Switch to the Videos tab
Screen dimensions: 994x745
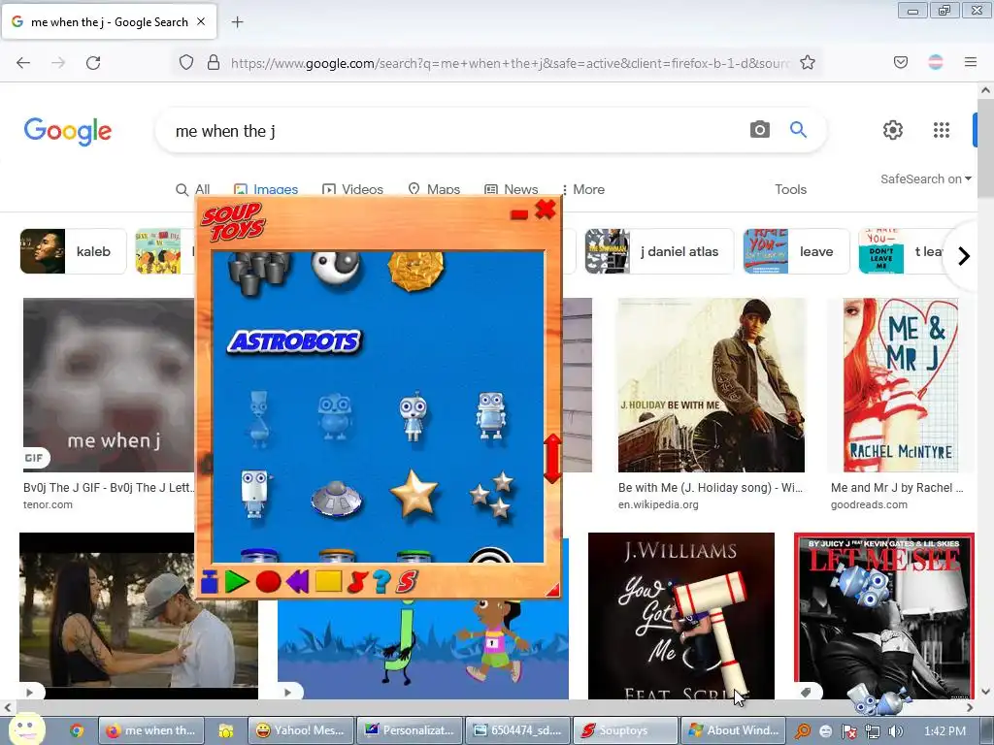[352, 189]
